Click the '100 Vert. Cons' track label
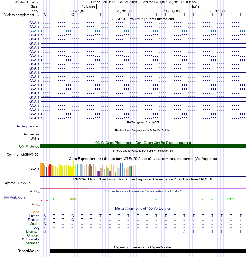246x257 pixels. tap(15, 198)
